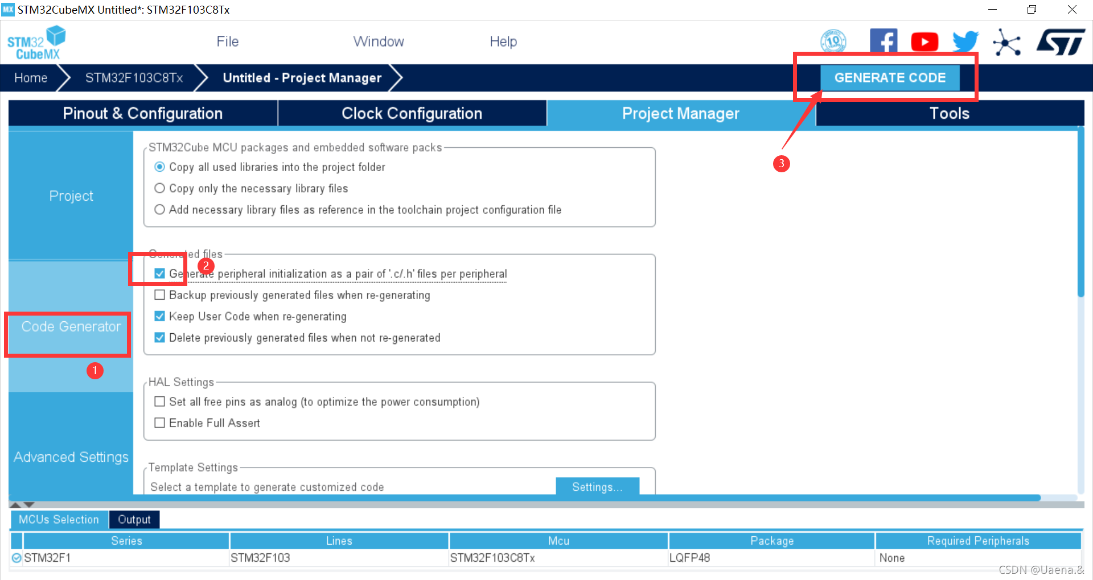1093x580 pixels.
Task: Click Untitled - Project Manager breadcrumb
Action: point(302,78)
